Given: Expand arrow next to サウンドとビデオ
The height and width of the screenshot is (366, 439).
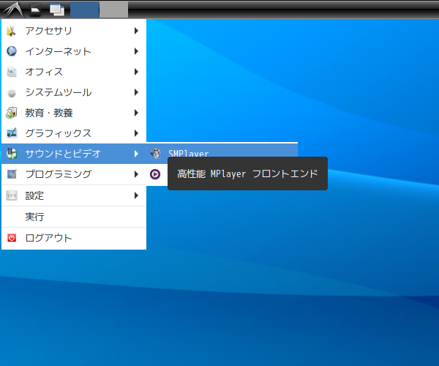Looking at the screenshot, I should [x=136, y=154].
